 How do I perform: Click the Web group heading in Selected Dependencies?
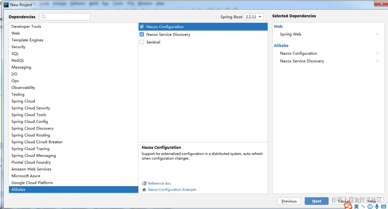click(278, 26)
